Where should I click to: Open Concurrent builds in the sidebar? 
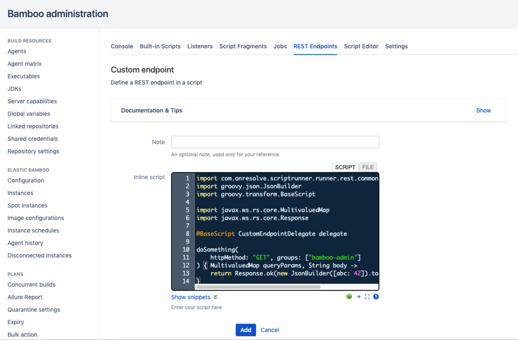pyautogui.click(x=32, y=285)
